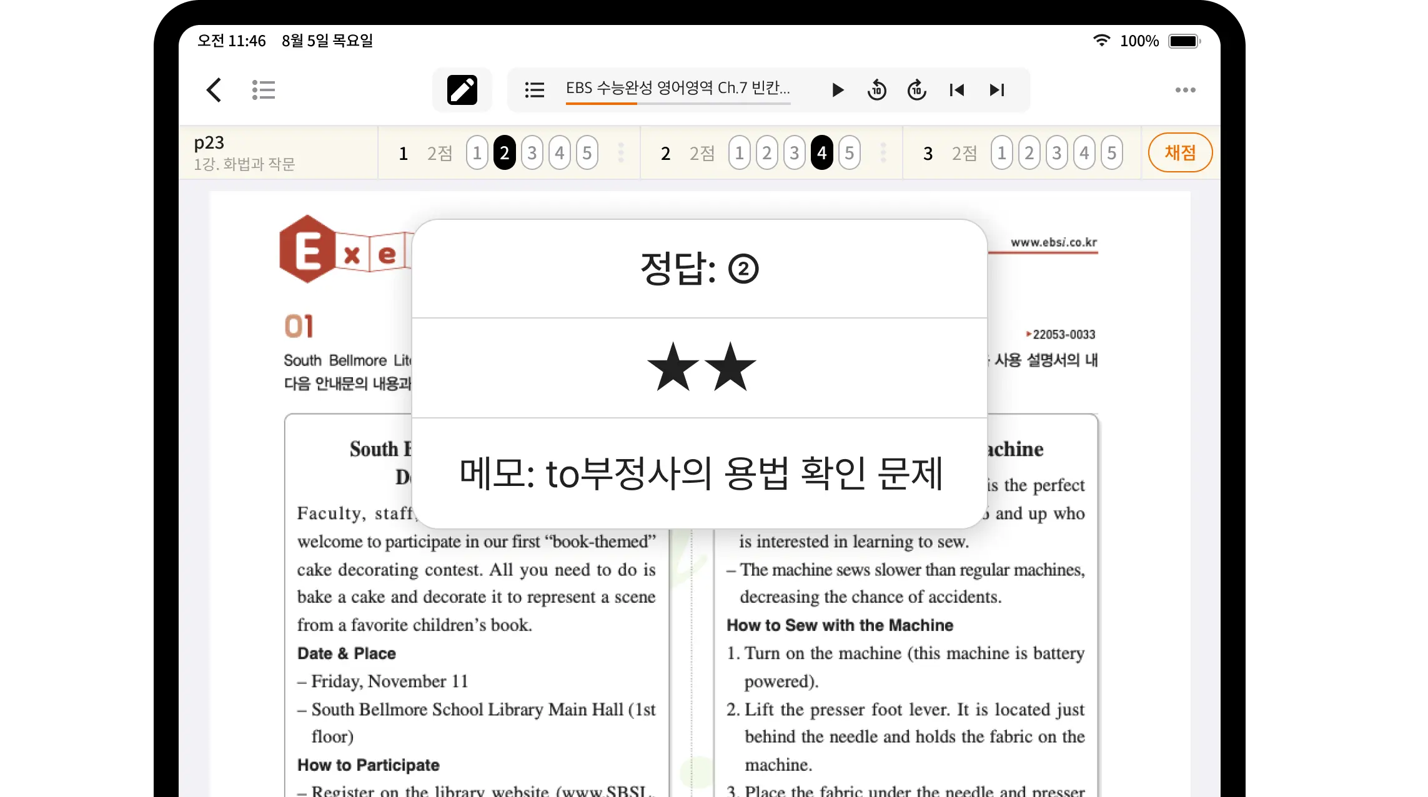Choose answer 2 for question 1

click(x=505, y=153)
